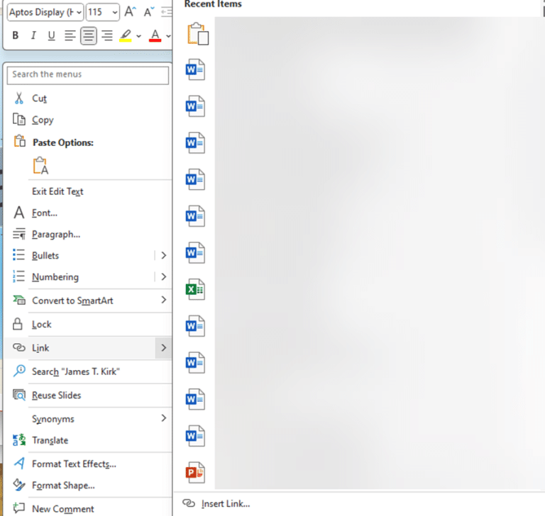Increase font size button
Screen dimensions: 545x516
coord(130,12)
